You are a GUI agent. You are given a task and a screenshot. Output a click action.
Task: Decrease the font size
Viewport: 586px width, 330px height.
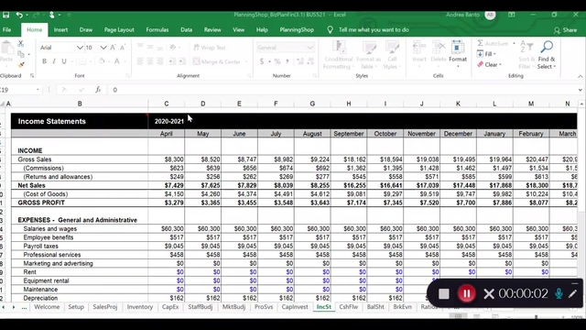[x=122, y=48]
